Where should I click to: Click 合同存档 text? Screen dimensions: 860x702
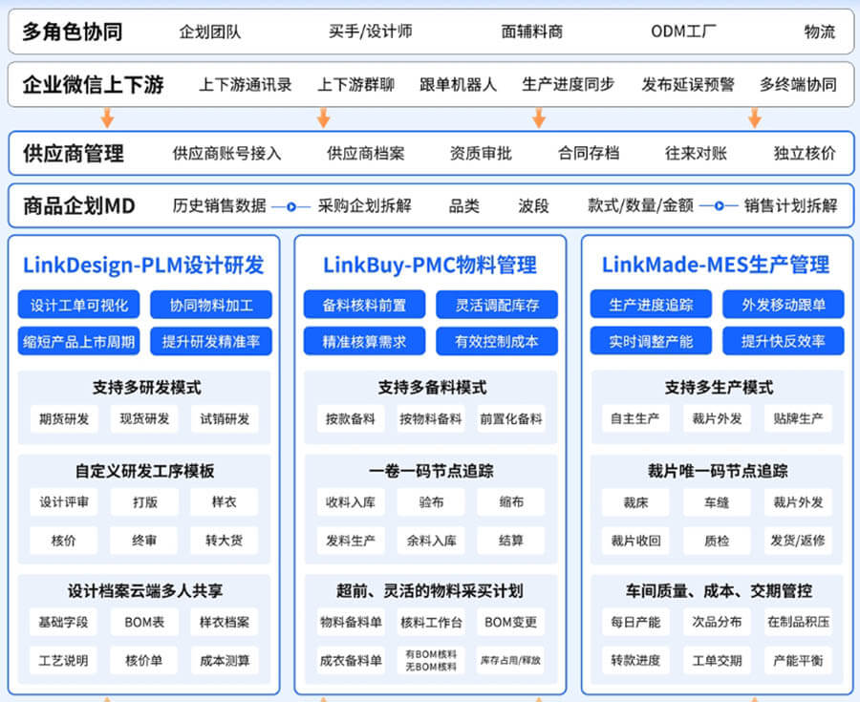589,153
